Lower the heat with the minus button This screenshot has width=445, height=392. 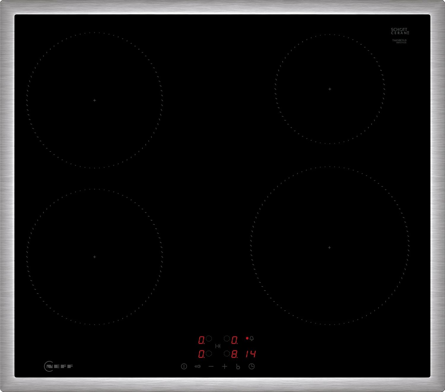(x=211, y=366)
